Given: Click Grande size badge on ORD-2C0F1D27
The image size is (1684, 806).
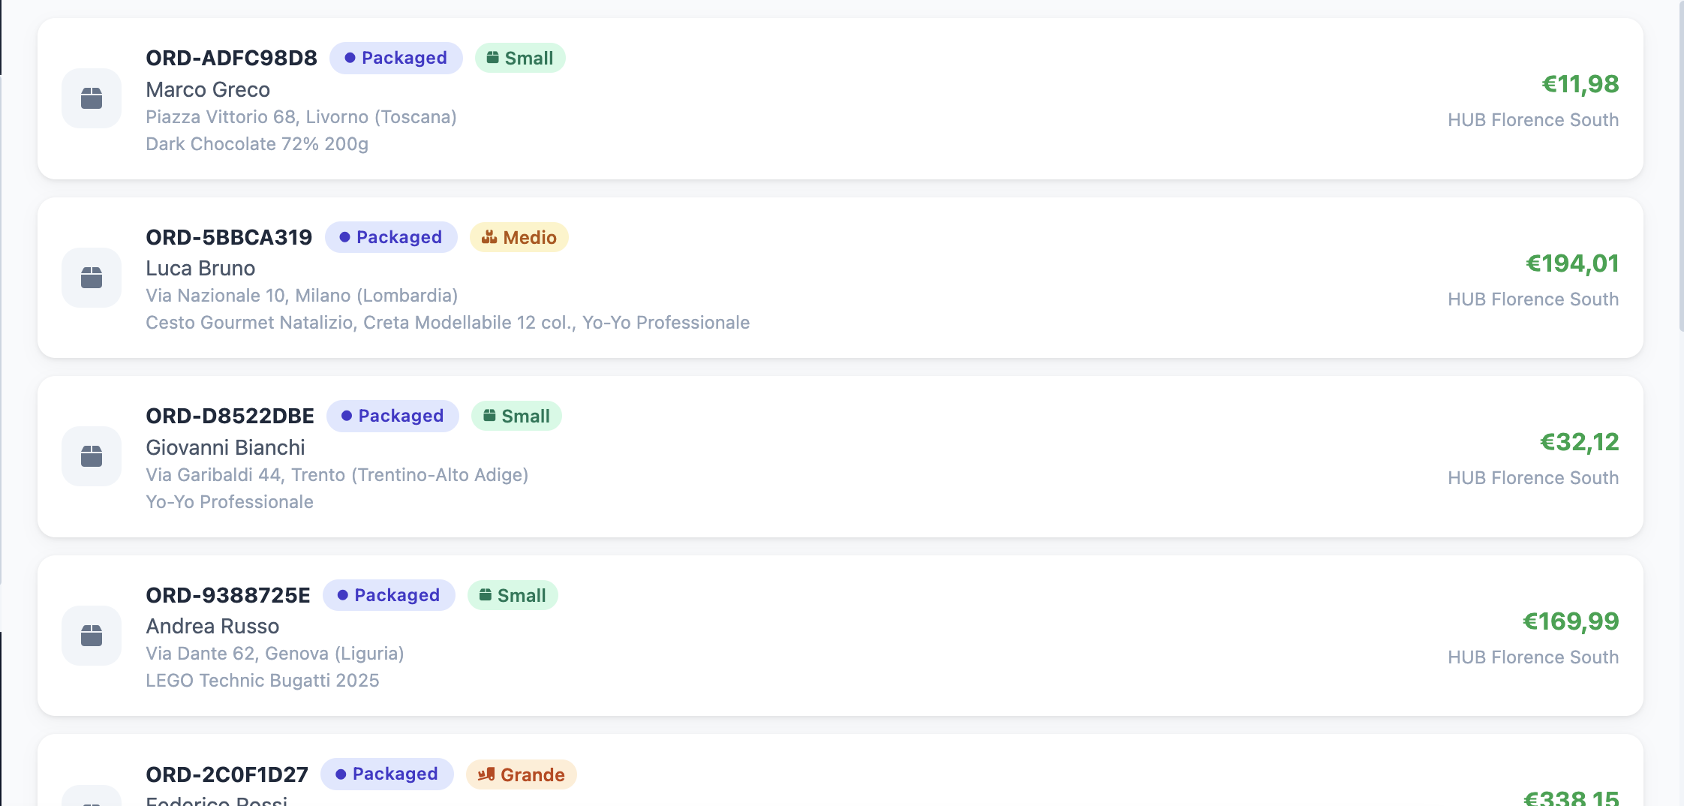Looking at the screenshot, I should [522, 774].
